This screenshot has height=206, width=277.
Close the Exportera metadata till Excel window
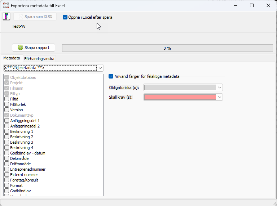click(x=268, y=5)
